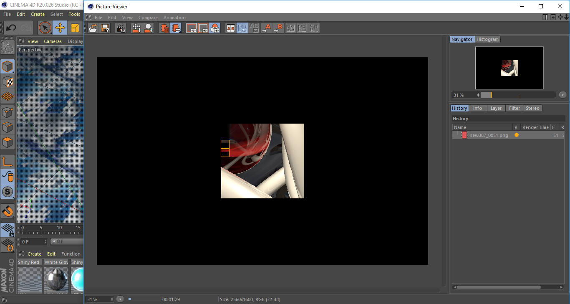This screenshot has height=304, width=570.
Task: Toggle the Enable Snap magnet icon
Action: pyautogui.click(x=8, y=211)
